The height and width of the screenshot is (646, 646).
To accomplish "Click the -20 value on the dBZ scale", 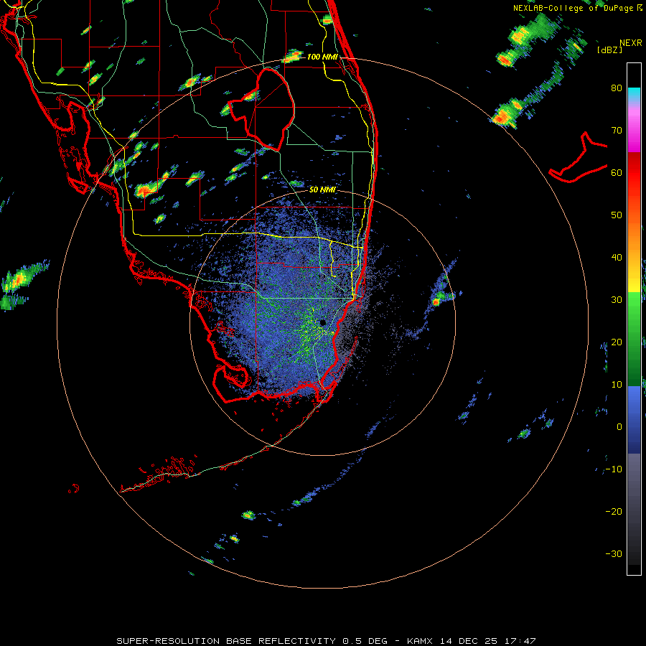I will click(614, 512).
